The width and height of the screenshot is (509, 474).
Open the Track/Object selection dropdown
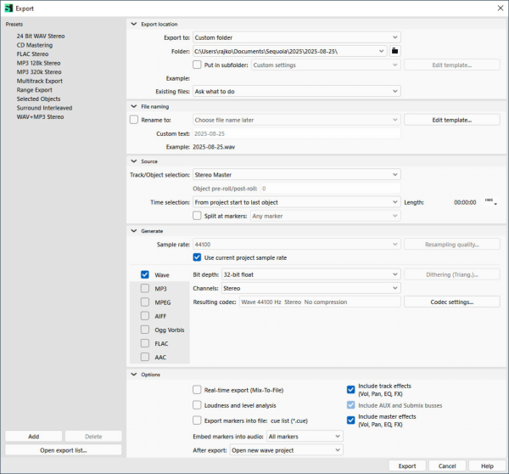(296, 175)
